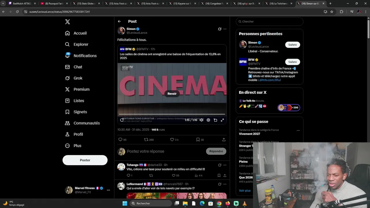Open video settings gear

coord(208,120)
